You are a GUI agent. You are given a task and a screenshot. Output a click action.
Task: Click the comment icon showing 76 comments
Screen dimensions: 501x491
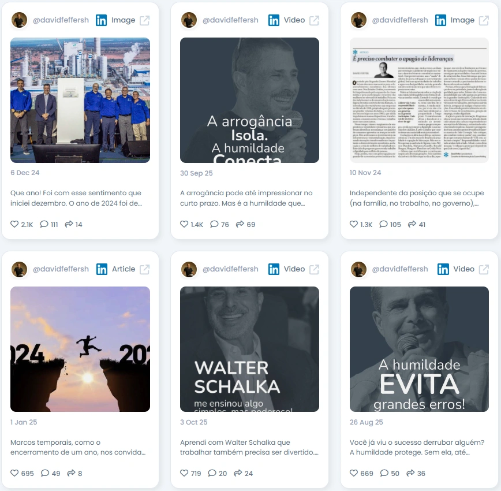click(214, 224)
